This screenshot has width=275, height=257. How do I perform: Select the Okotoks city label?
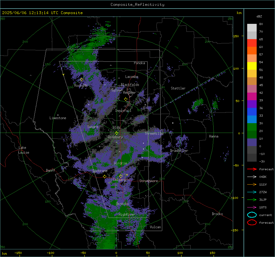pos(122,204)
